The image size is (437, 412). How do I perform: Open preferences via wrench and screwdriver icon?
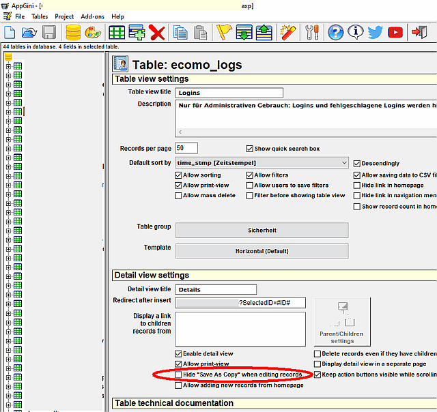click(312, 33)
